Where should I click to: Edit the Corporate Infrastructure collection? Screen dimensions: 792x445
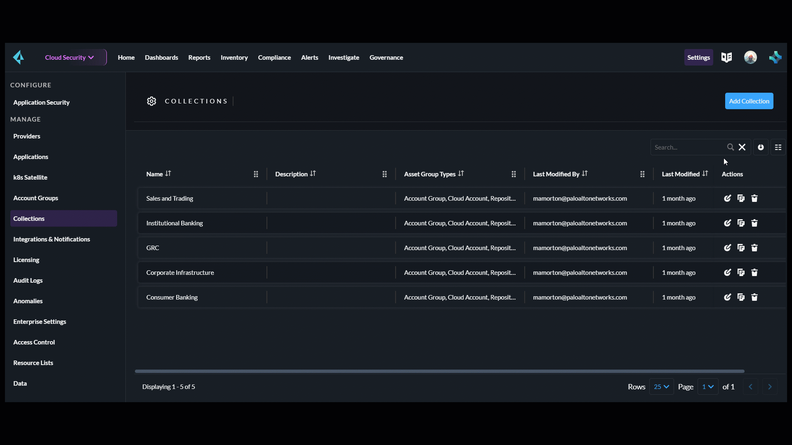(x=728, y=272)
